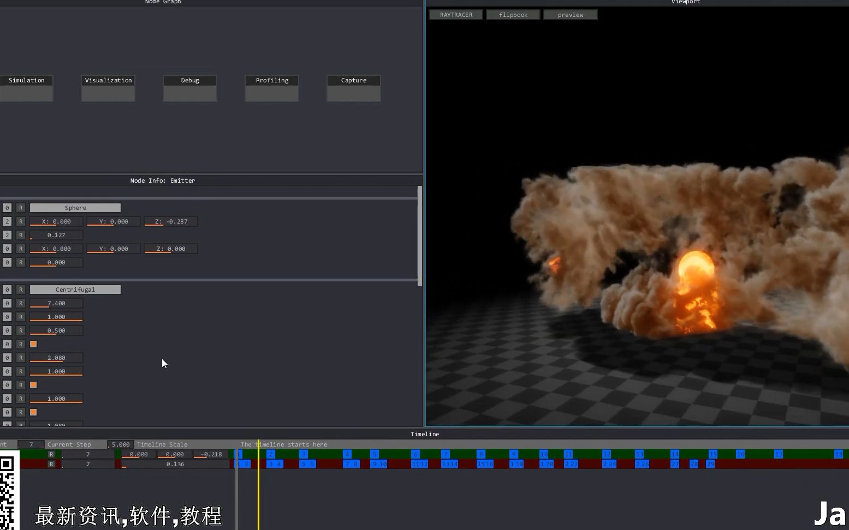This screenshot has width=849, height=530.
Task: Click the Current Step value field
Action: click(x=31, y=444)
